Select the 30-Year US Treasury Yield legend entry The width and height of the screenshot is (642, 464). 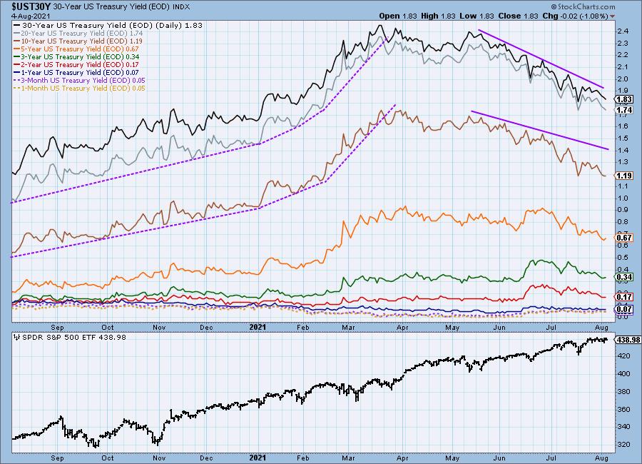(x=108, y=26)
